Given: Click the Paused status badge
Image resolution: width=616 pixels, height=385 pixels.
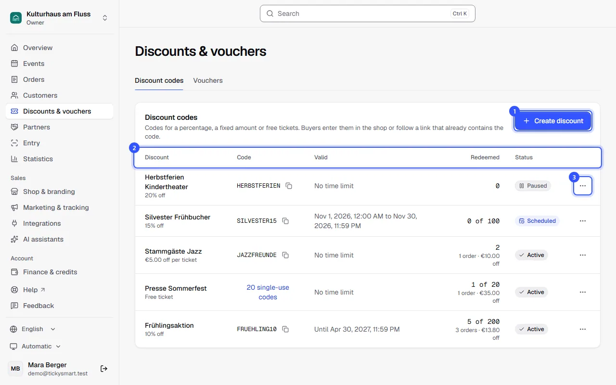Looking at the screenshot, I should tap(533, 186).
